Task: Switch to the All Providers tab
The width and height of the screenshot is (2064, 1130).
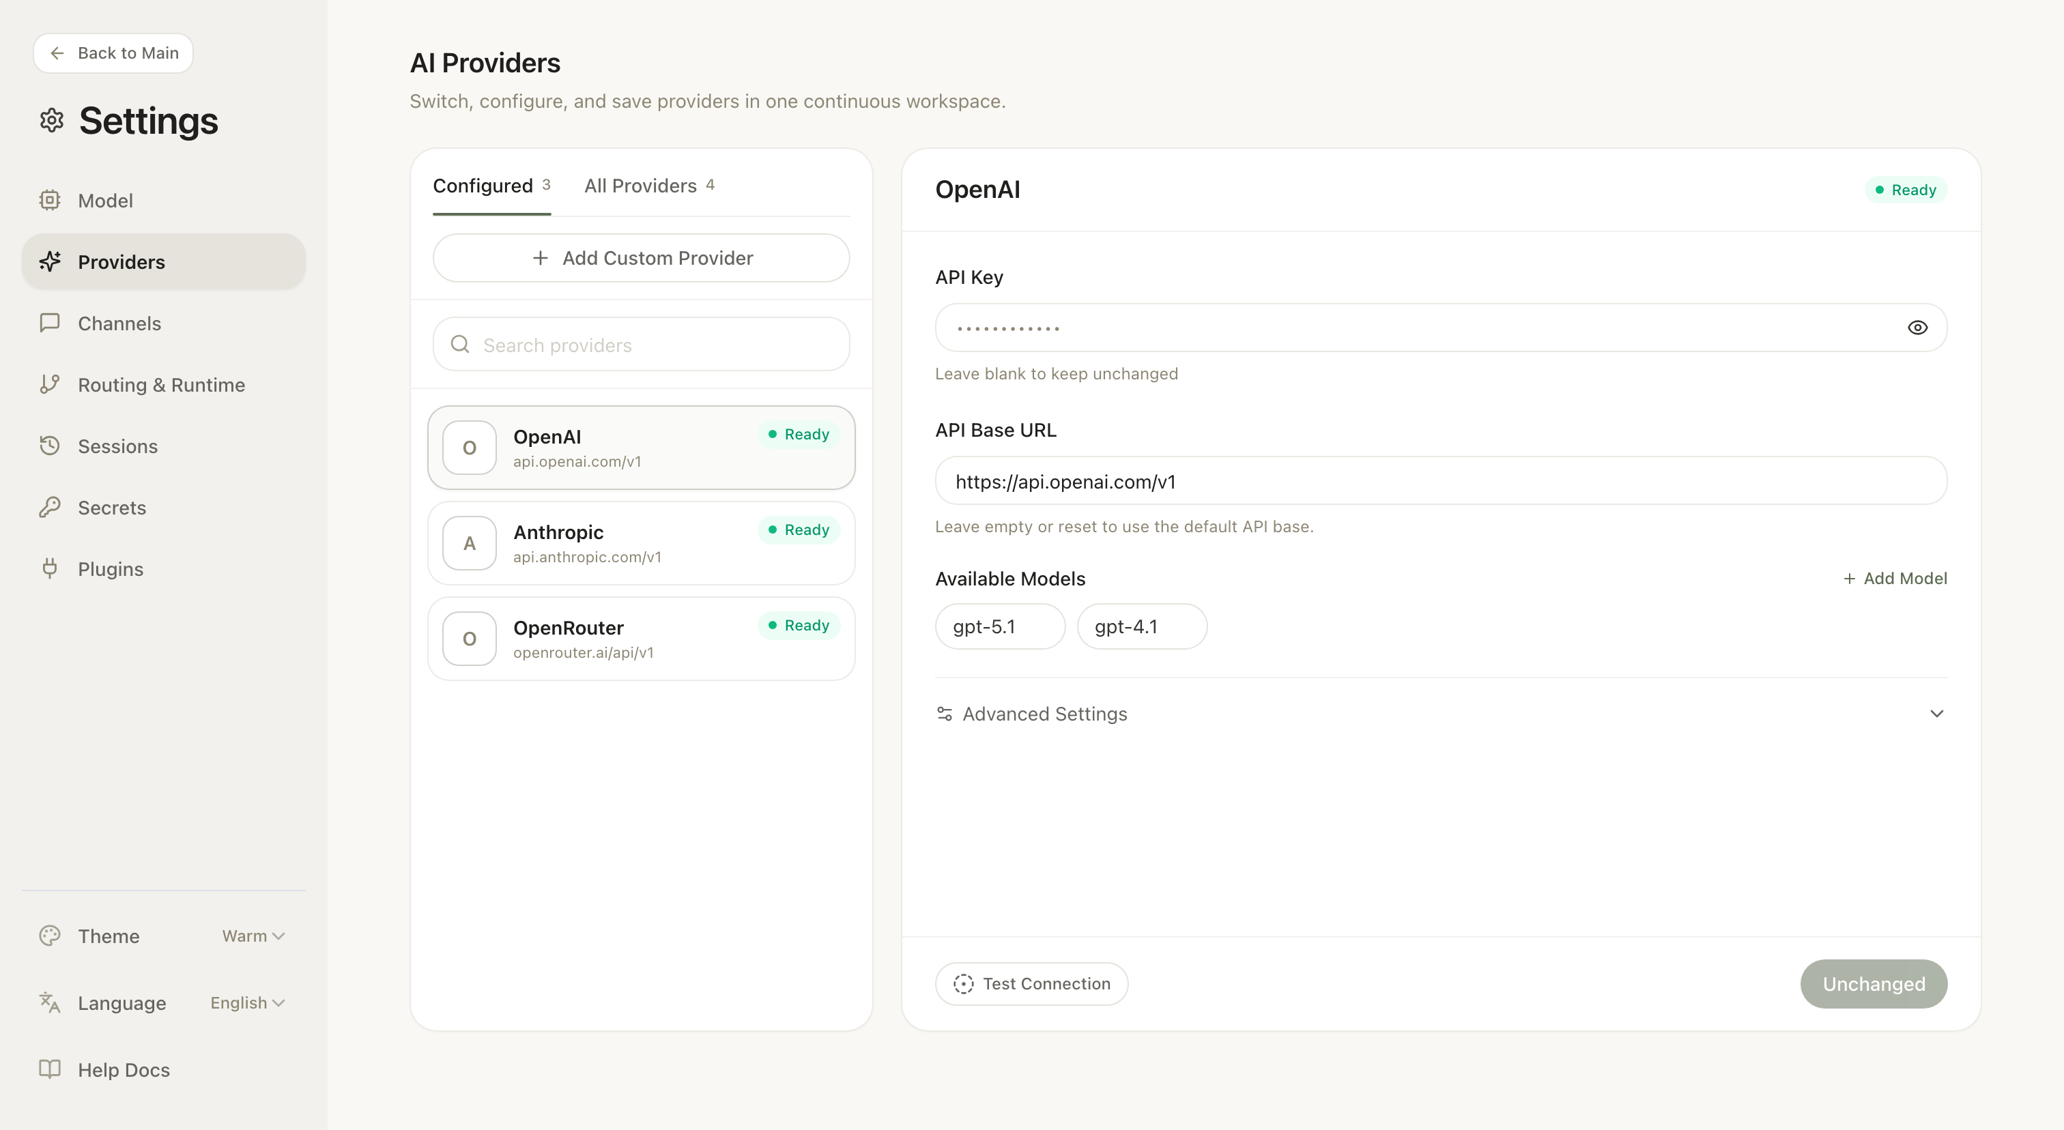Action: (648, 186)
